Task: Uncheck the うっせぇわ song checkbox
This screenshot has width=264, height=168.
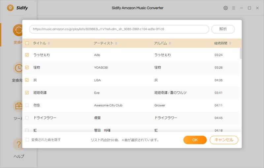Action: [27, 55]
